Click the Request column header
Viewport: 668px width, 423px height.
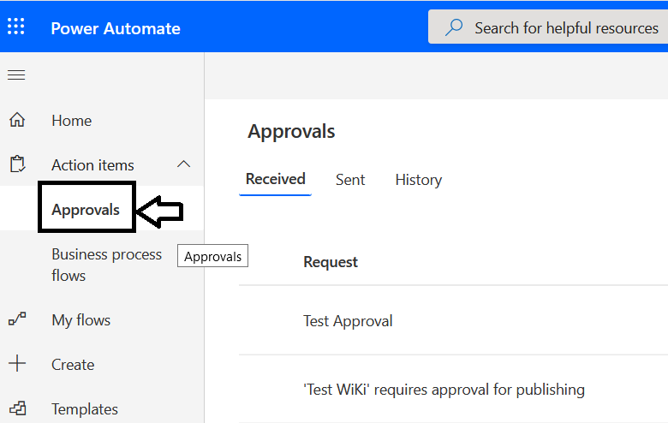[x=331, y=262]
